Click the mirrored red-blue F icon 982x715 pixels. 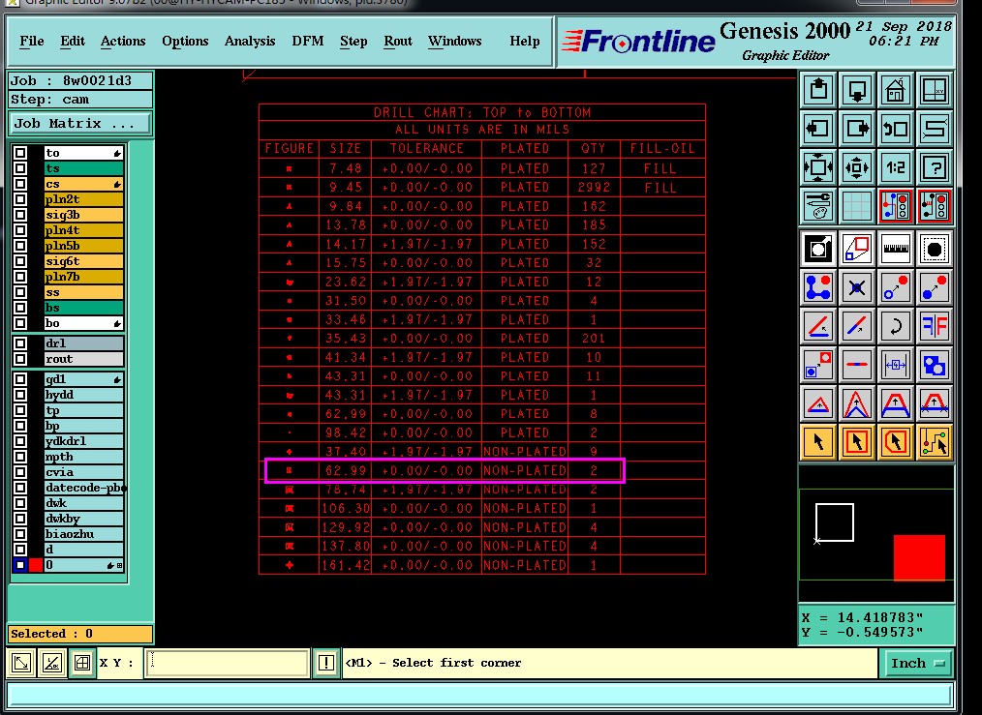[x=935, y=326]
